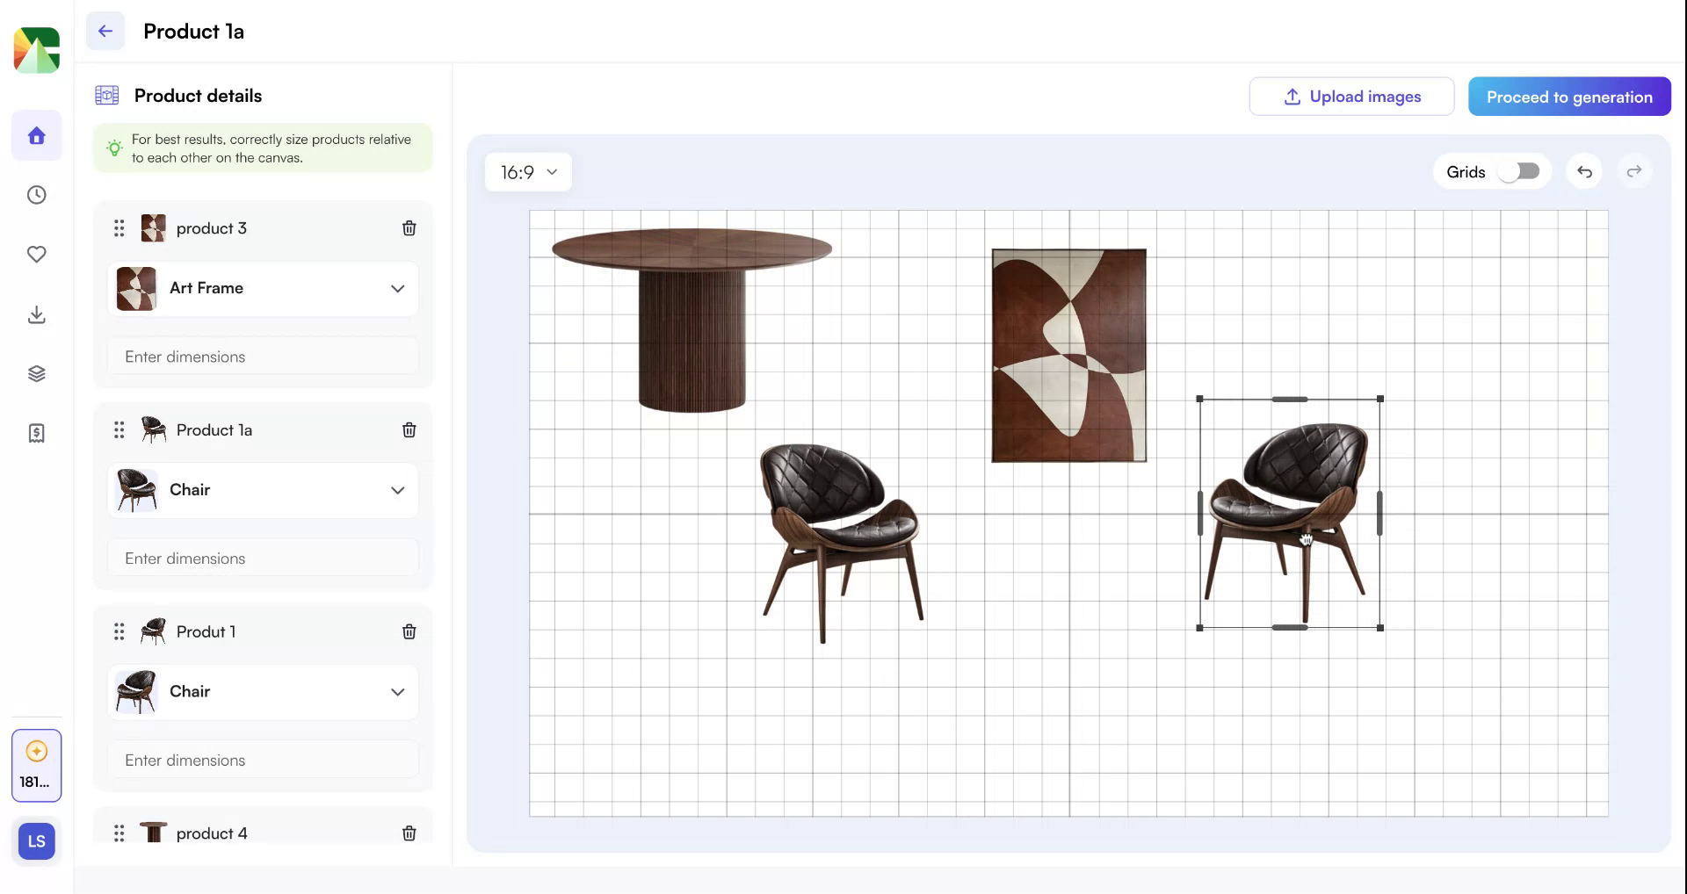Expand the Chair dropdown under Product 1a
This screenshot has width=1687, height=894.
coord(397,490)
